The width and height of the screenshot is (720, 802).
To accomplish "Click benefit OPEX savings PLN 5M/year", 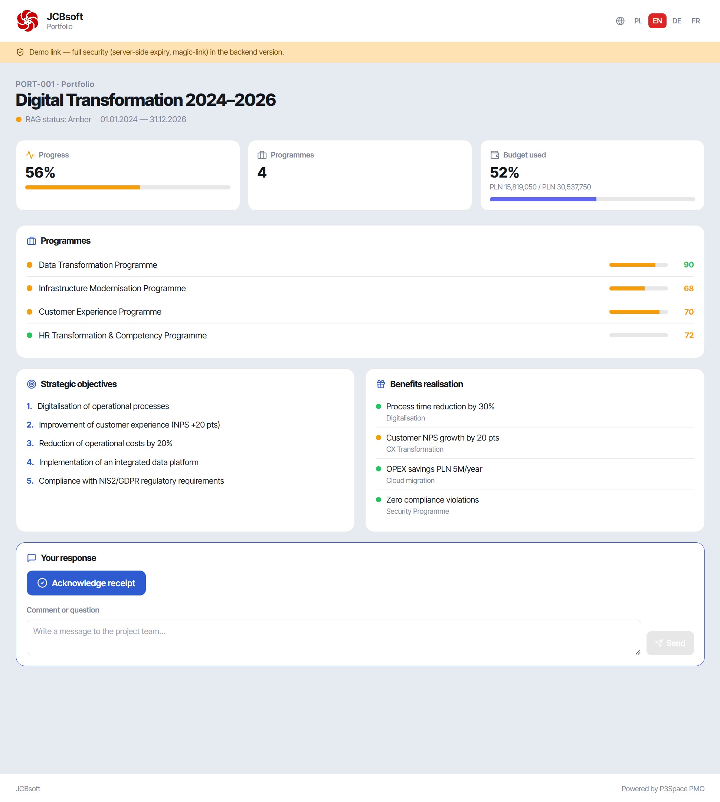I will click(434, 469).
